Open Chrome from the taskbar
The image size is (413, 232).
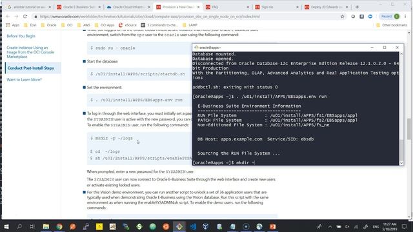point(59,226)
